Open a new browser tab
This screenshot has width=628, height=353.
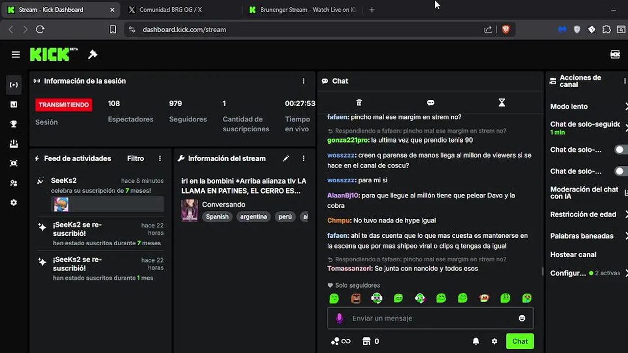point(371,10)
